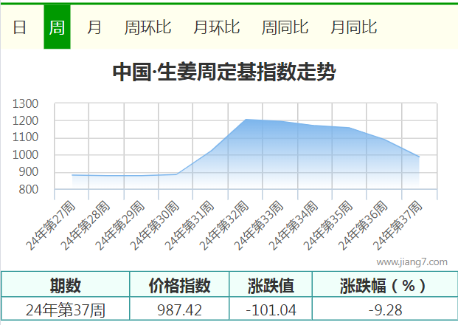Click x-axis label 24年第29周
The image size is (458, 325).
point(120,226)
